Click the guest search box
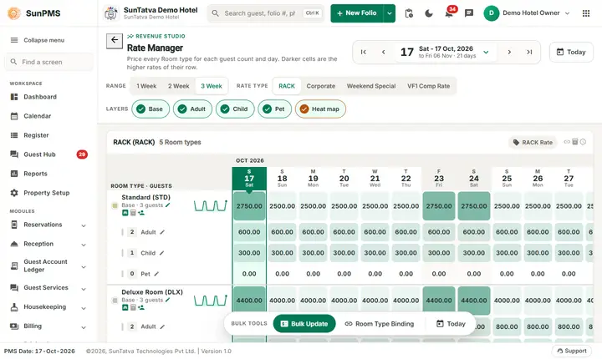Screen dimensions: 602x359 click(266, 13)
